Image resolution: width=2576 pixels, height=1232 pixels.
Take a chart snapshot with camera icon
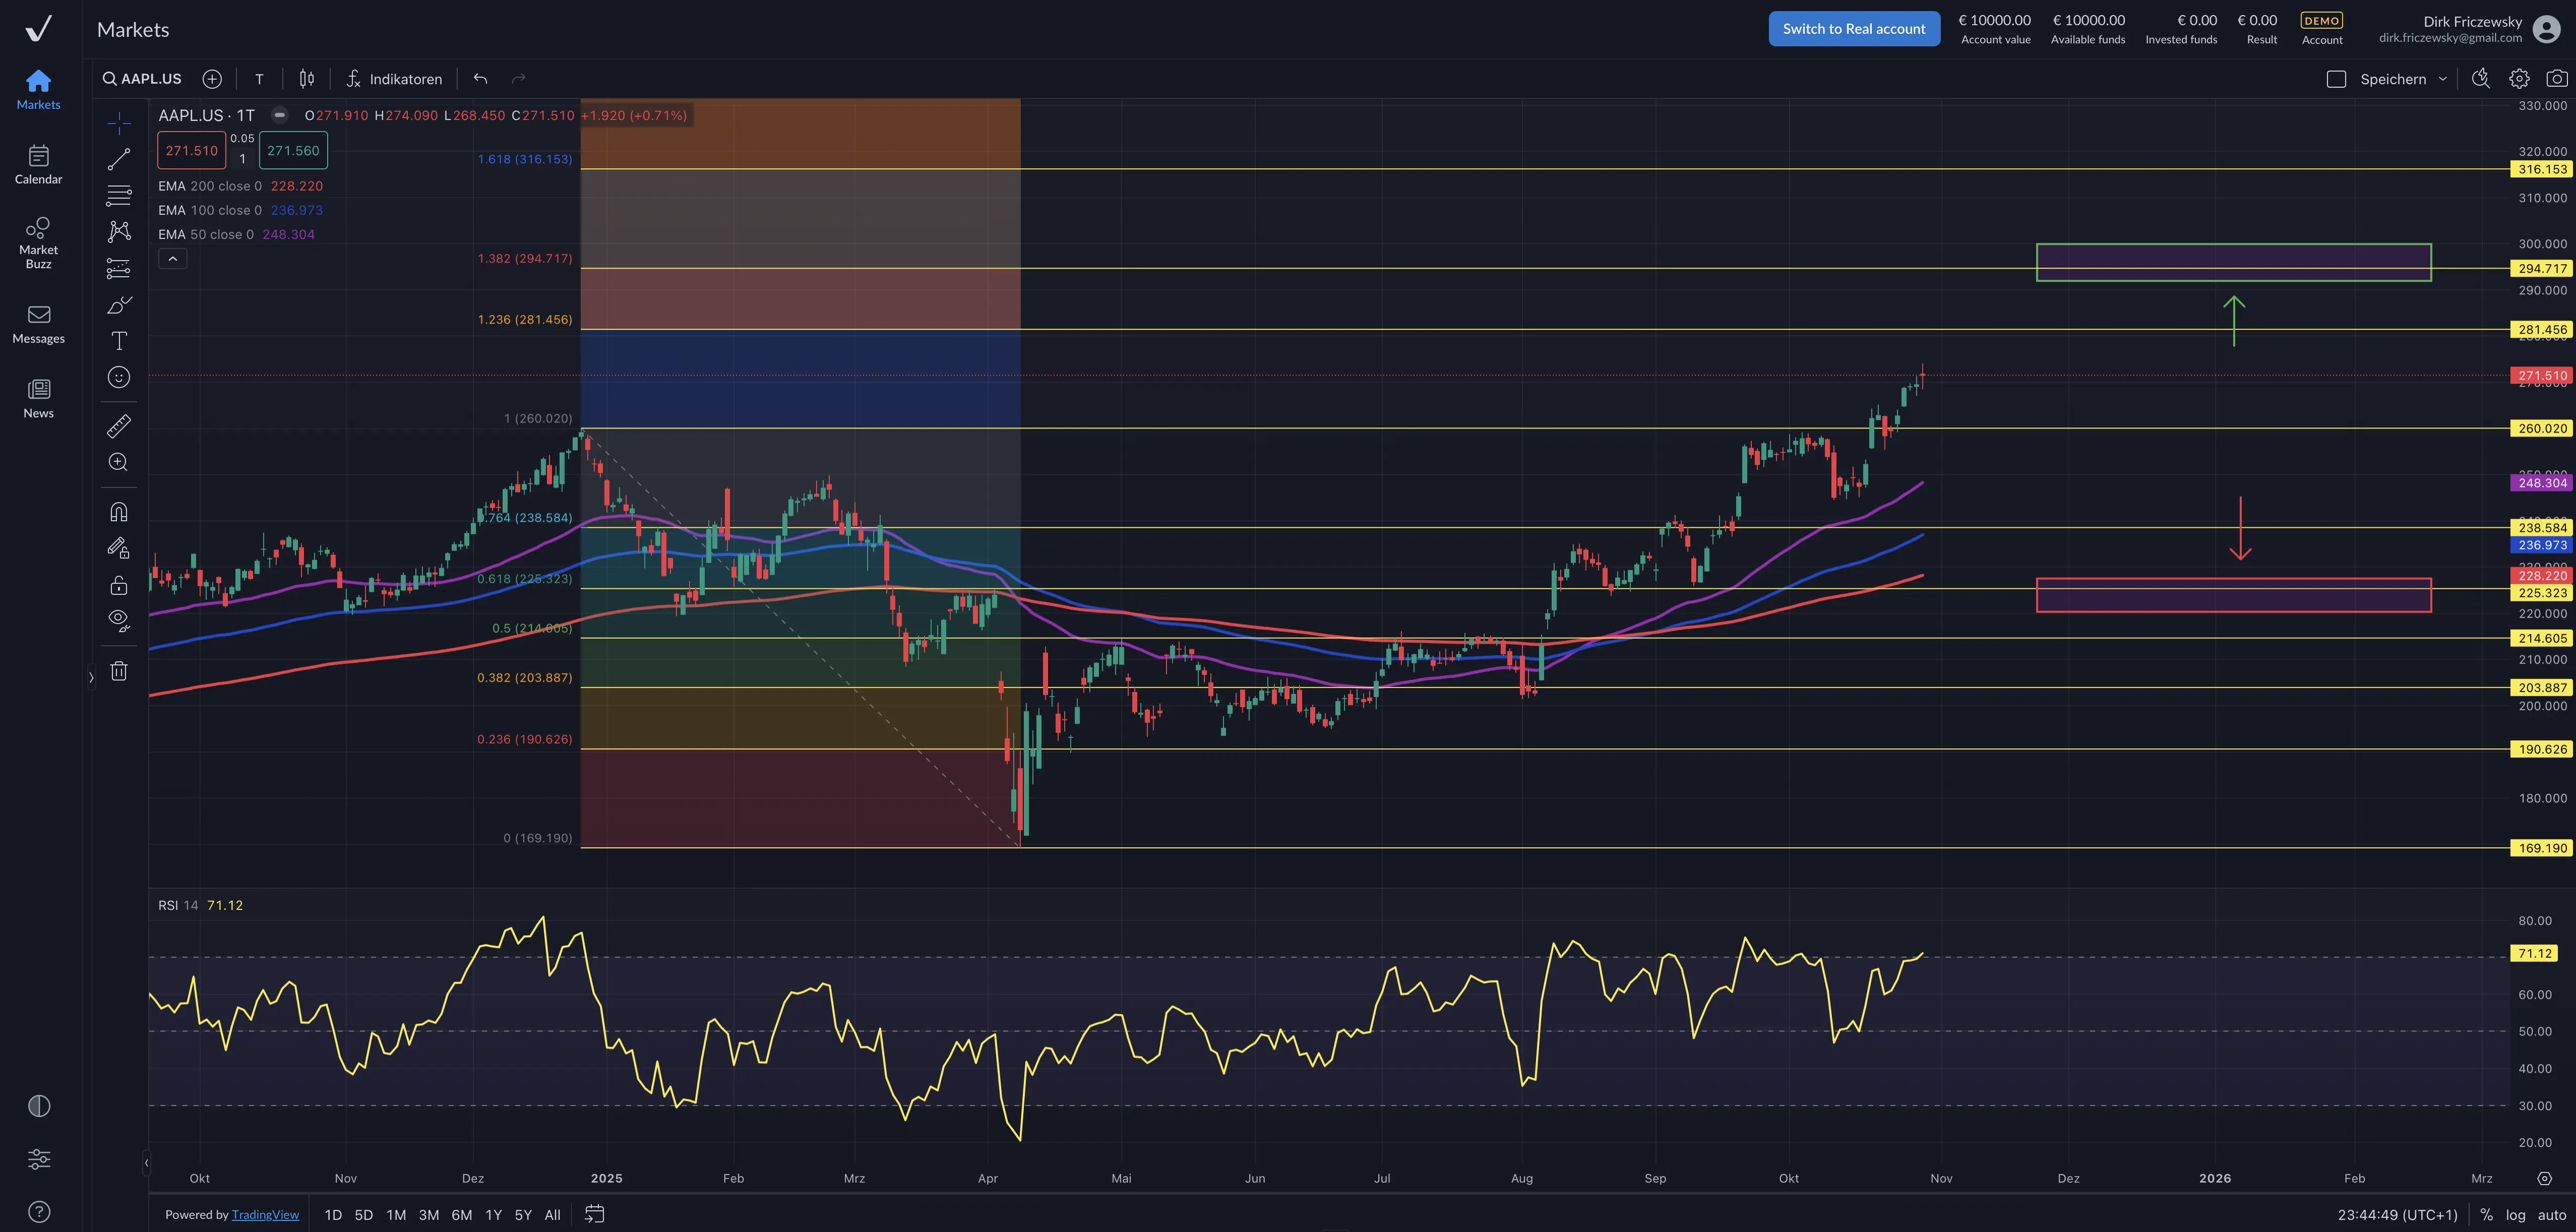[x=2556, y=79]
